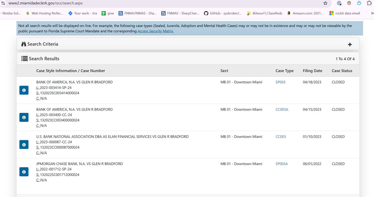Open info for U.S. Bank National Association case
Viewport: 374px width, 197px height.
24,145
